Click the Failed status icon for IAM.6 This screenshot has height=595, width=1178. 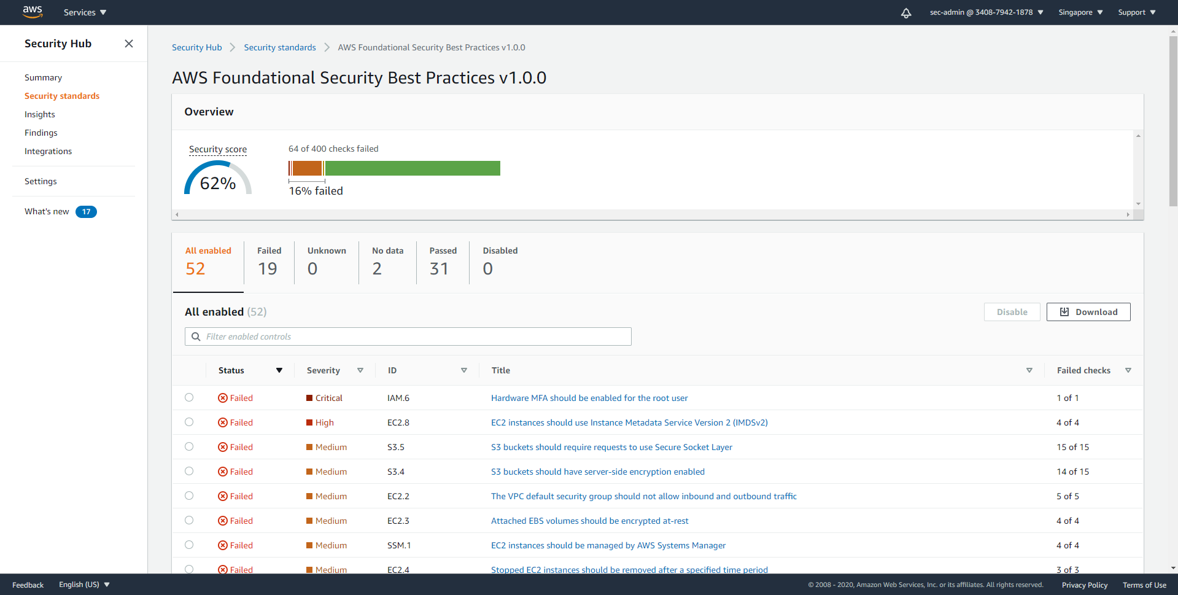click(x=223, y=398)
